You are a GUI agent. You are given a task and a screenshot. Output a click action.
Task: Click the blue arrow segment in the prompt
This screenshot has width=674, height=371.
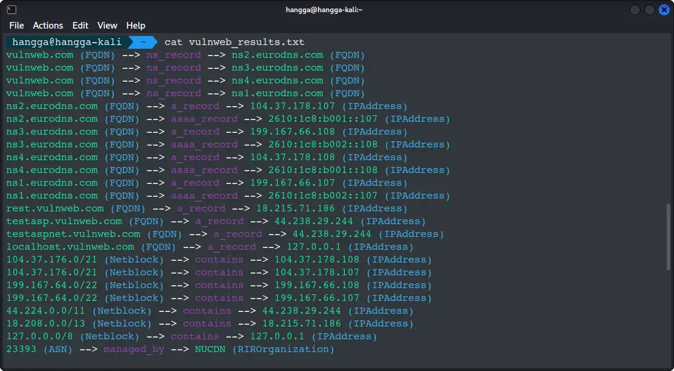(x=141, y=42)
